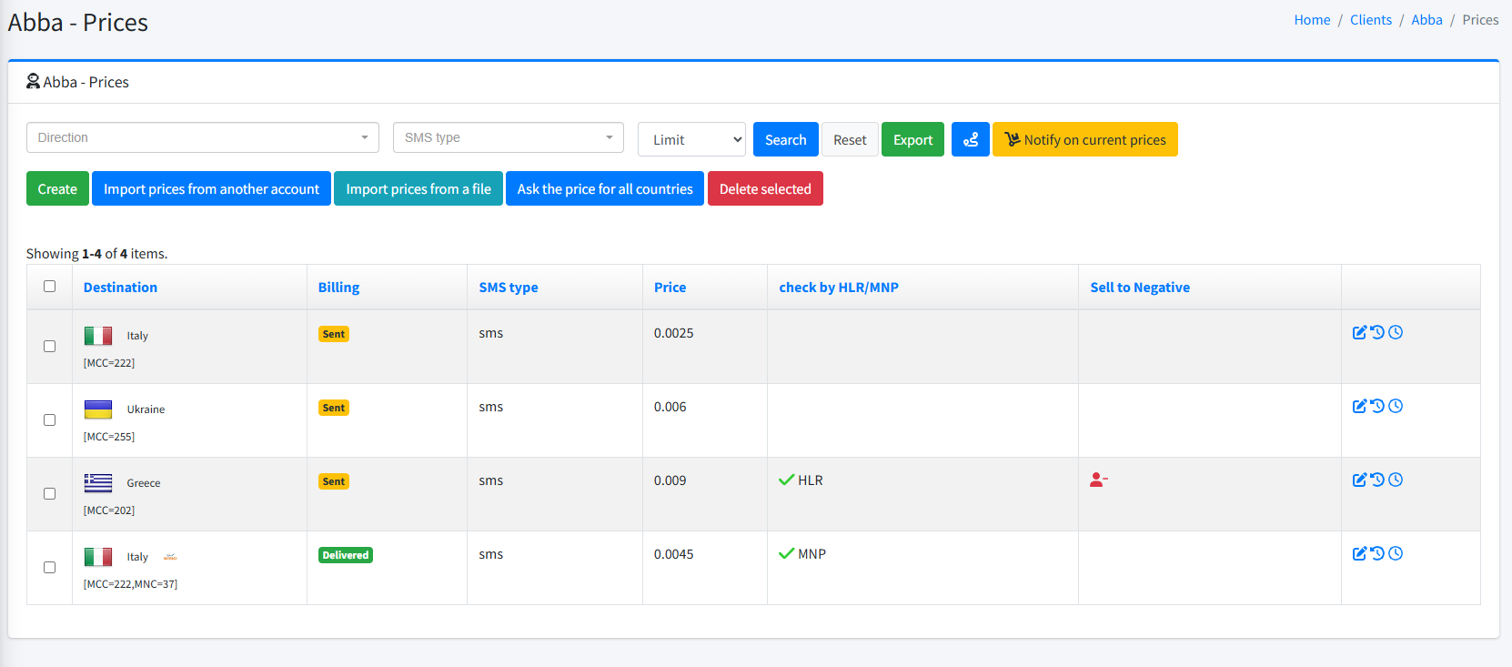Expand the SMS type filter dropdown
Image resolution: width=1512 pixels, height=667 pixels.
[508, 138]
